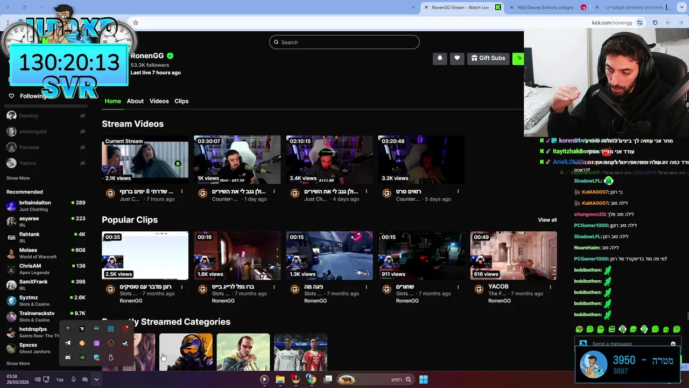
Task: Open options menu for the 5 days ago video
Action: 458,191
